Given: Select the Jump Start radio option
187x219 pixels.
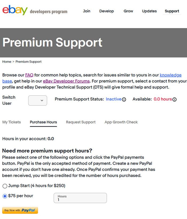Looking at the screenshot, I should (5, 186).
